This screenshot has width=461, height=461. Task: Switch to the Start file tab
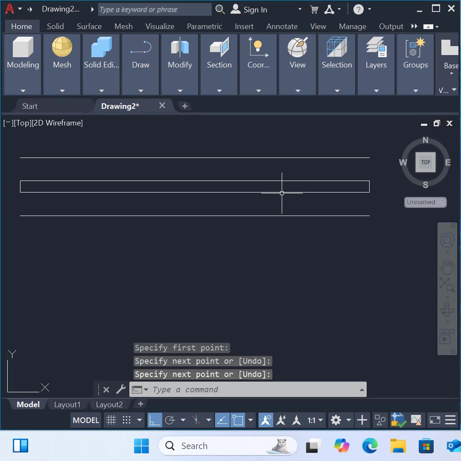30,106
